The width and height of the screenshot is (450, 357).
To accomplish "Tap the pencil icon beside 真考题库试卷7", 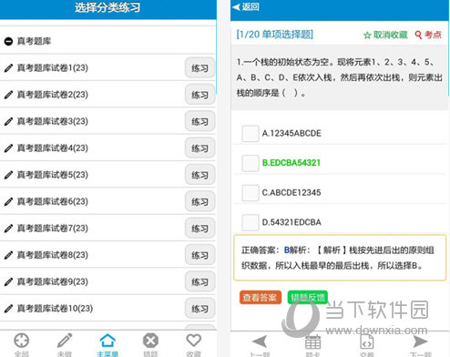I will point(8,228).
